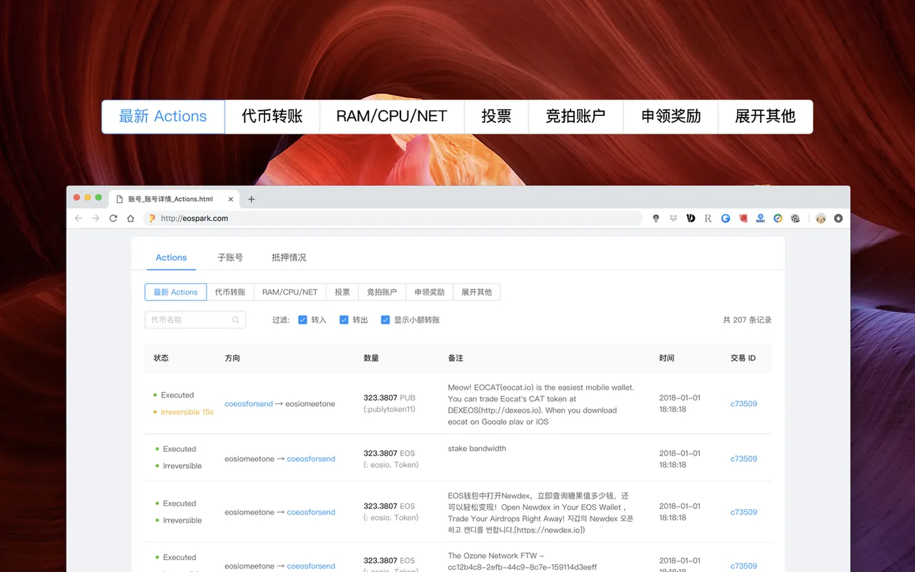Click the stake bandwidth memo text

click(x=477, y=448)
